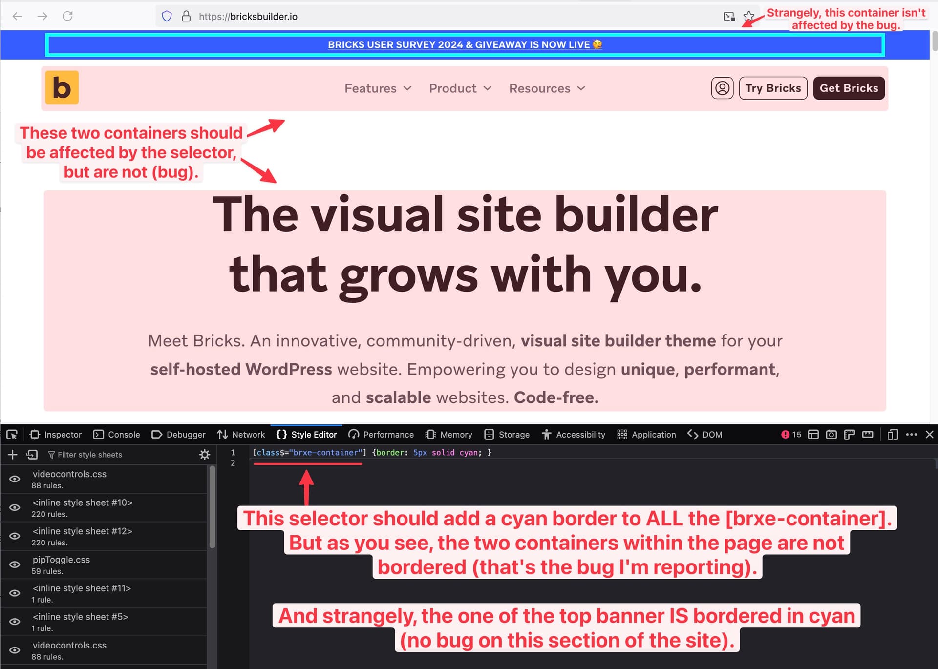Open the user account icon button
Screen dimensions: 938x669
coord(722,88)
